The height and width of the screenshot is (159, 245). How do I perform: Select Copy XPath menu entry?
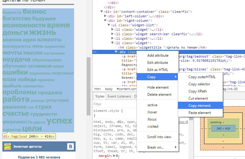click(198, 91)
